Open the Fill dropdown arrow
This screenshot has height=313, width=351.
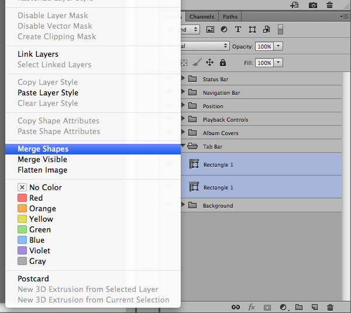278,63
